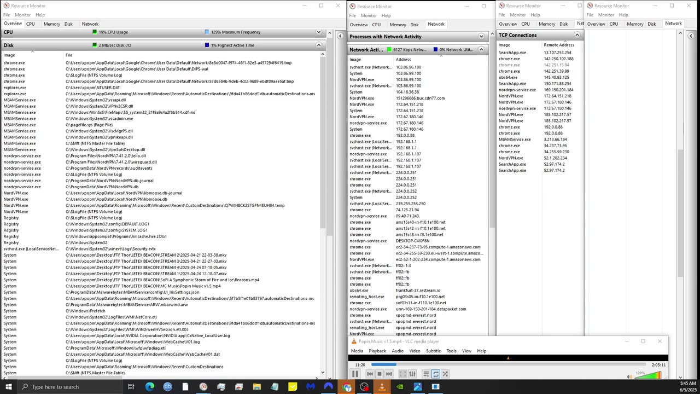Expand Processes with Network Activity section

tap(481, 37)
